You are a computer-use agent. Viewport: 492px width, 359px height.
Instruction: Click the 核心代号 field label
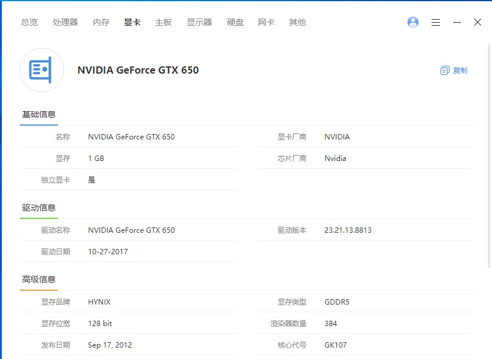point(292,345)
